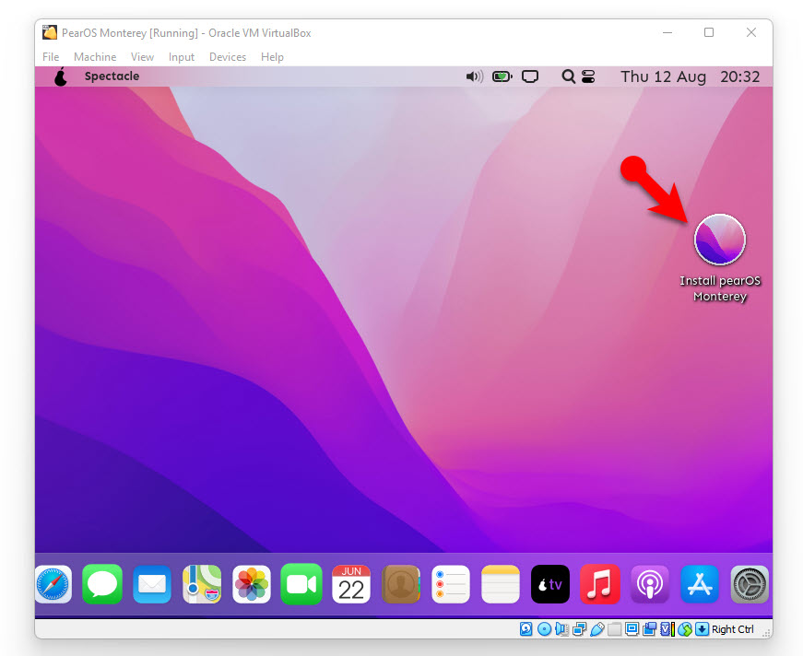Open the control center toggles icon
The width and height of the screenshot is (803, 656).
(x=588, y=76)
